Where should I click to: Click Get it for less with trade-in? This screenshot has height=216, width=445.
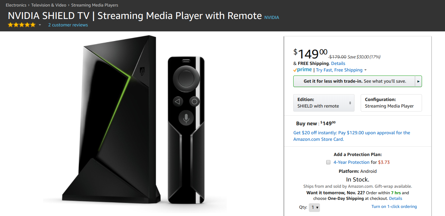click(355, 81)
